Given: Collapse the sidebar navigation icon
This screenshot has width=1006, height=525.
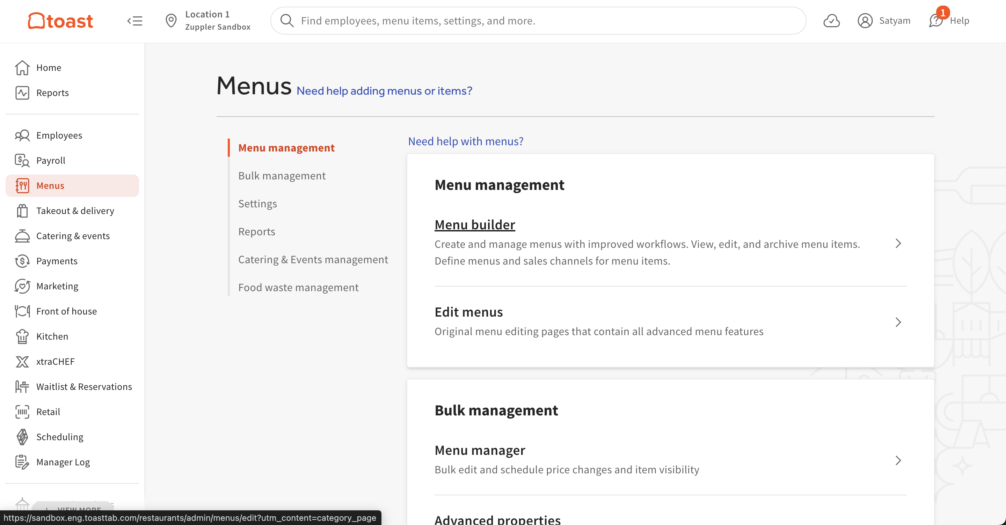Looking at the screenshot, I should pyautogui.click(x=135, y=21).
